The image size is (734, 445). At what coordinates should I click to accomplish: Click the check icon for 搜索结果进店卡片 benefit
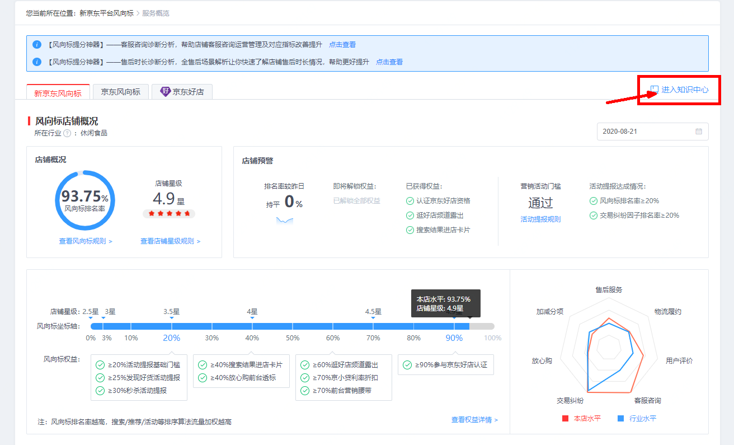point(410,230)
